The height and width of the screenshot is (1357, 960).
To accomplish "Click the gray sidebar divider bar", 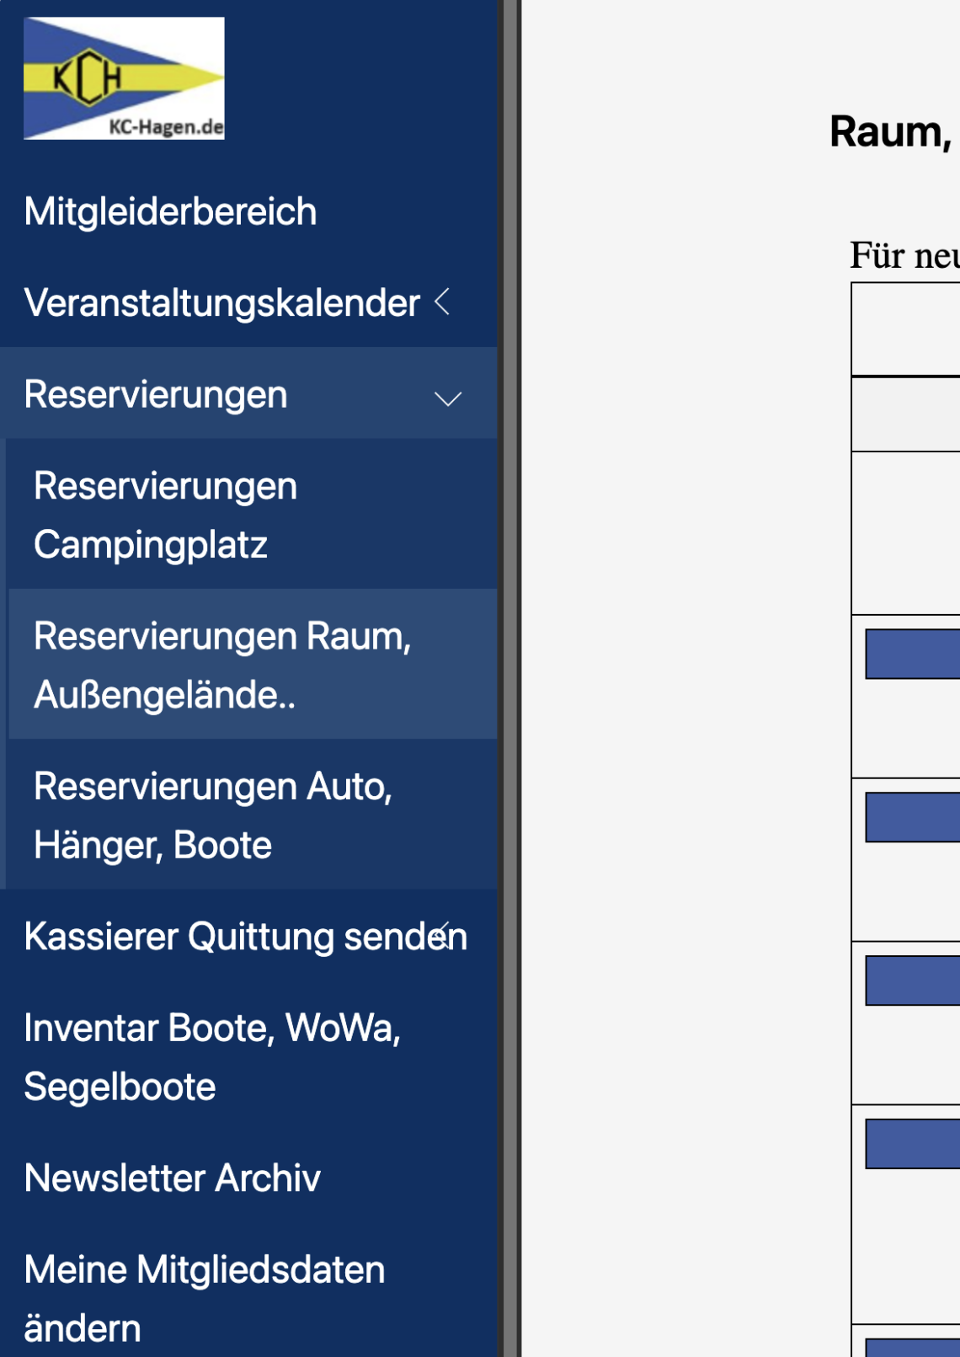I will [x=509, y=678].
